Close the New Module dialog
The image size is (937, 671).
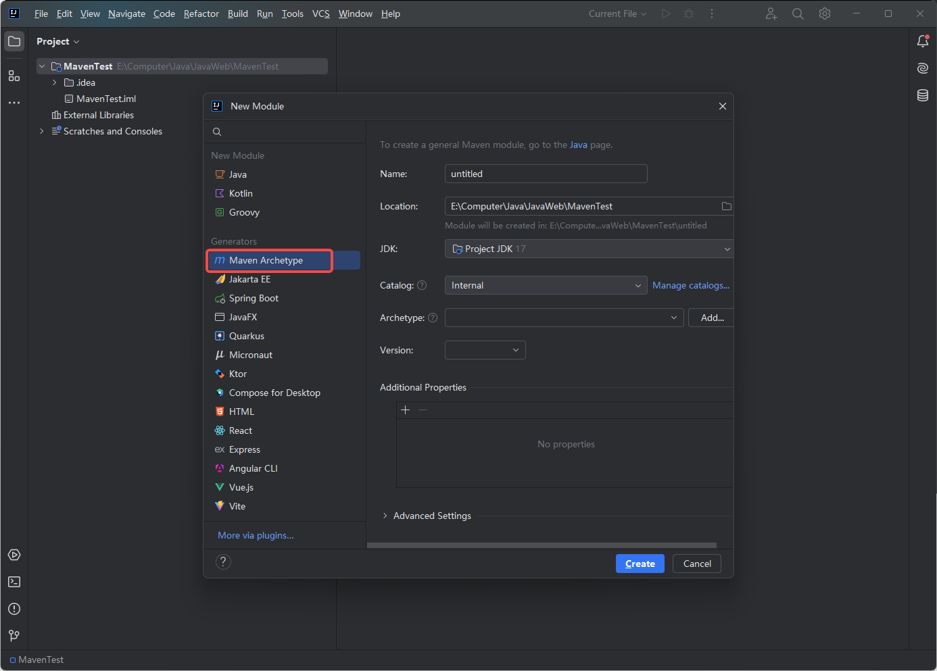pos(723,106)
